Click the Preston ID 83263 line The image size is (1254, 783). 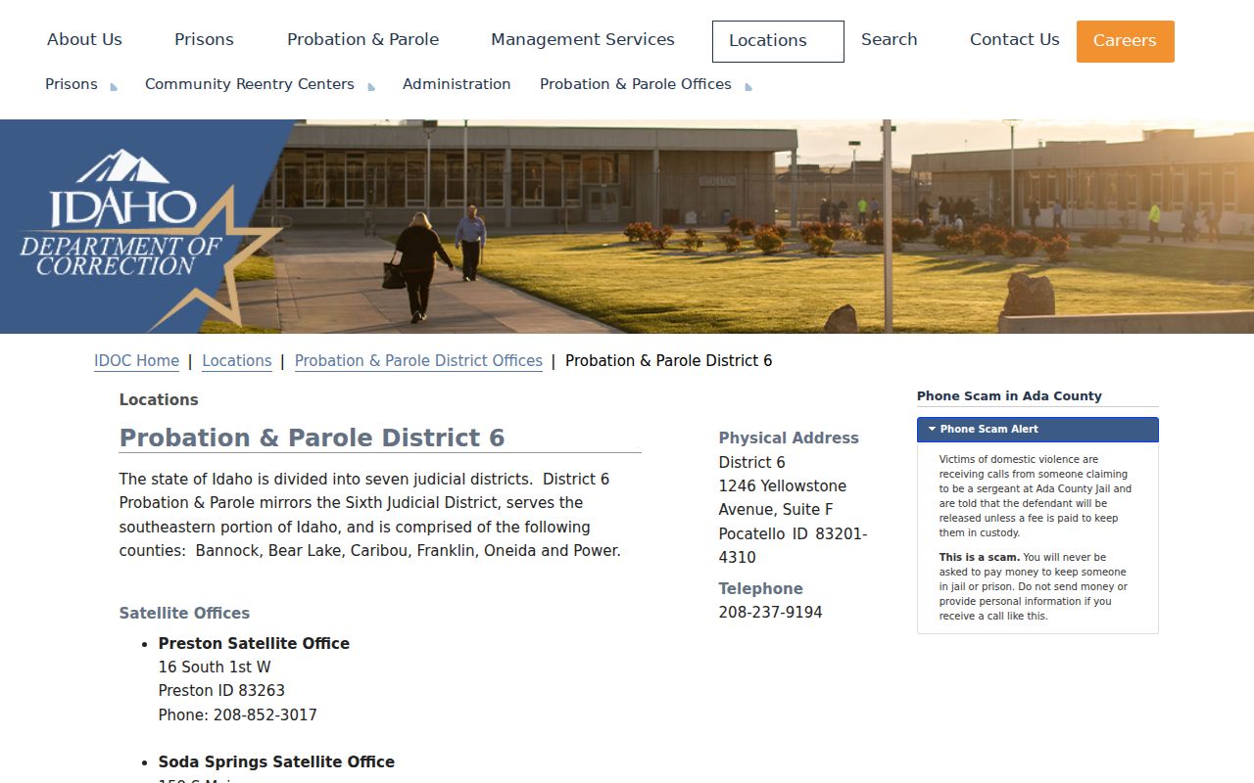(x=221, y=691)
